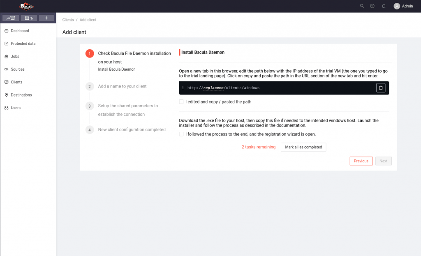This screenshot has height=256, width=421.
Task: Click 'Mark all as completed' button
Action: [x=303, y=147]
